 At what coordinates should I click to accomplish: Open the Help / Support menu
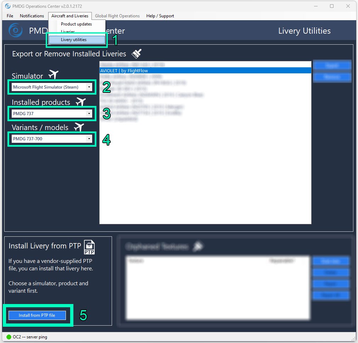[160, 16]
